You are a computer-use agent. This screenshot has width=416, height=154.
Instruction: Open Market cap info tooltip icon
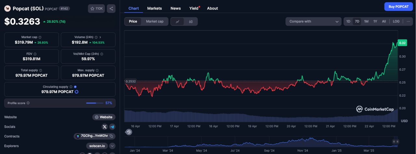pyautogui.click(x=40, y=37)
